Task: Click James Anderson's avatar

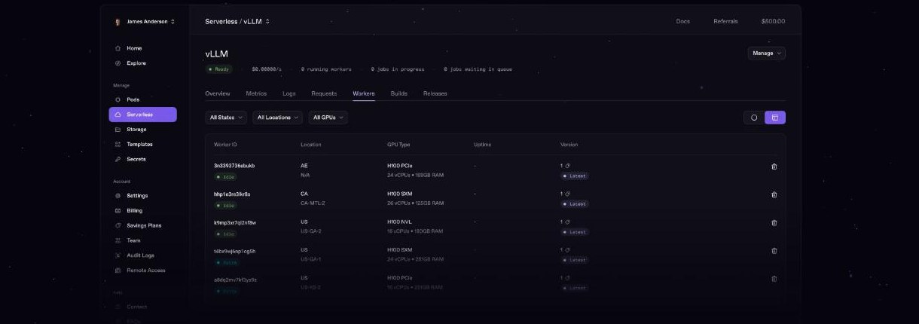Action: (x=118, y=22)
